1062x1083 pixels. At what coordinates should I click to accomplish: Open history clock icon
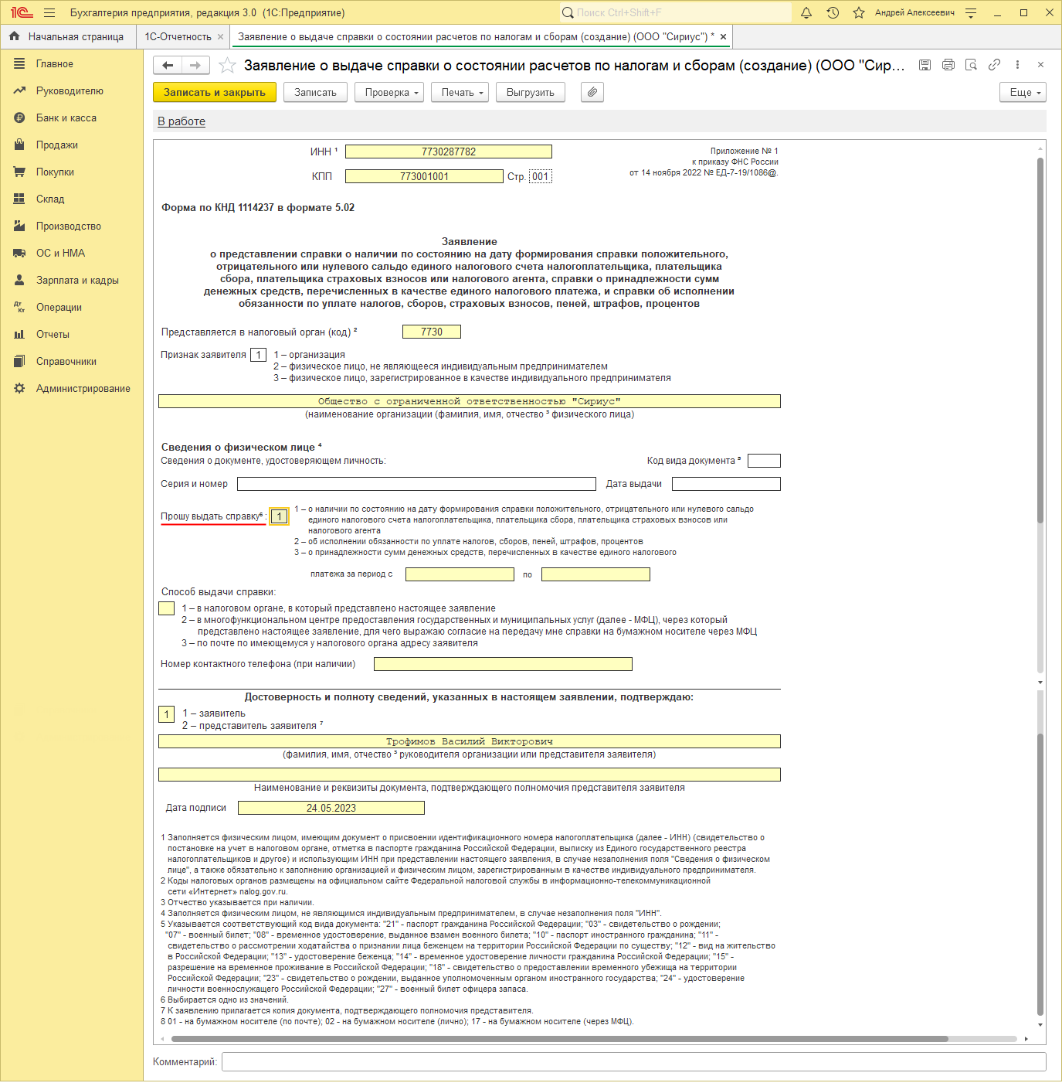pyautogui.click(x=833, y=12)
